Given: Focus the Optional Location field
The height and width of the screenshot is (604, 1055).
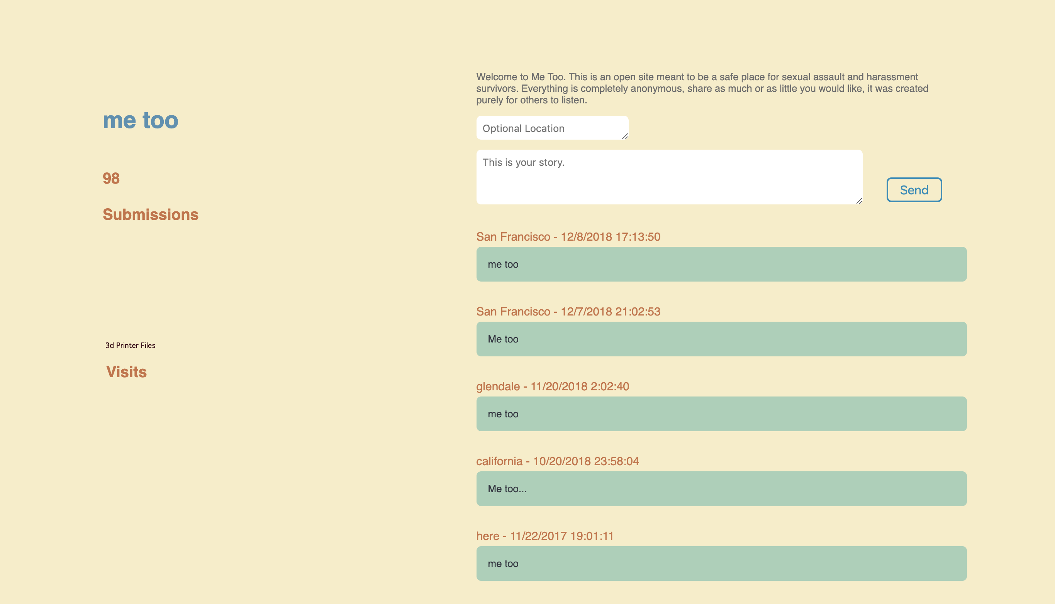Looking at the screenshot, I should pos(552,128).
